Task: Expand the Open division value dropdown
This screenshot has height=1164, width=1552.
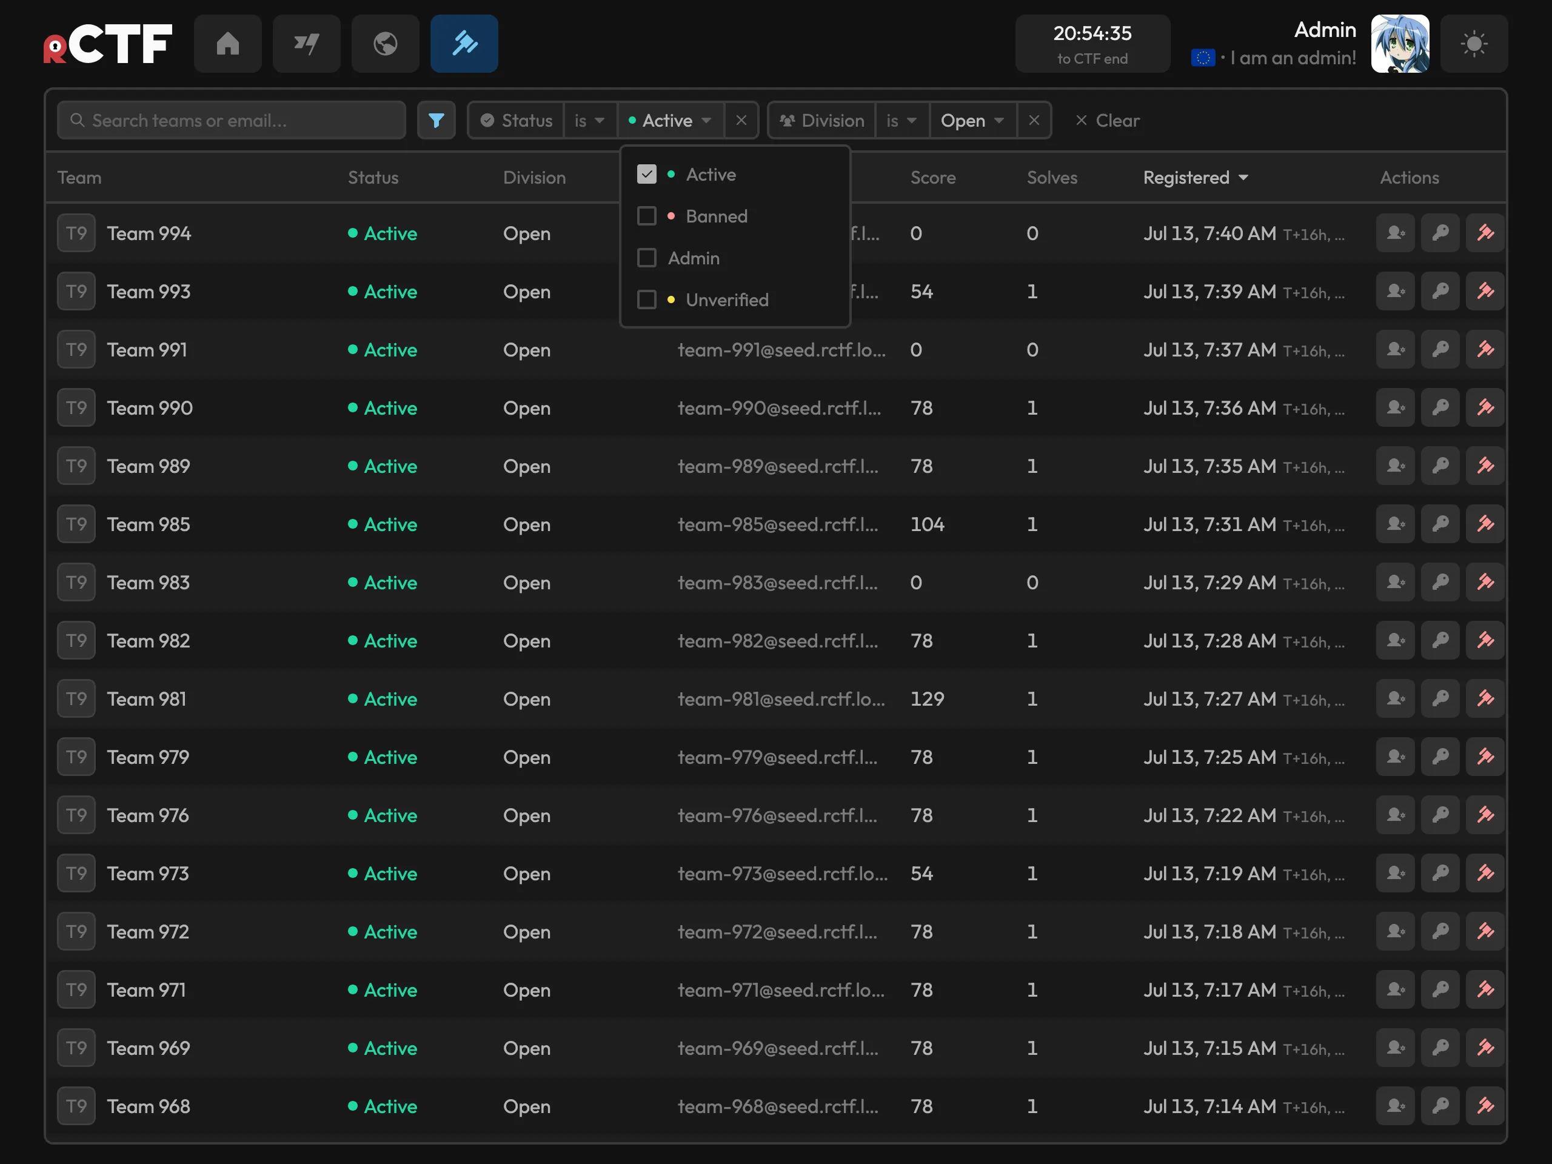Action: tap(973, 121)
